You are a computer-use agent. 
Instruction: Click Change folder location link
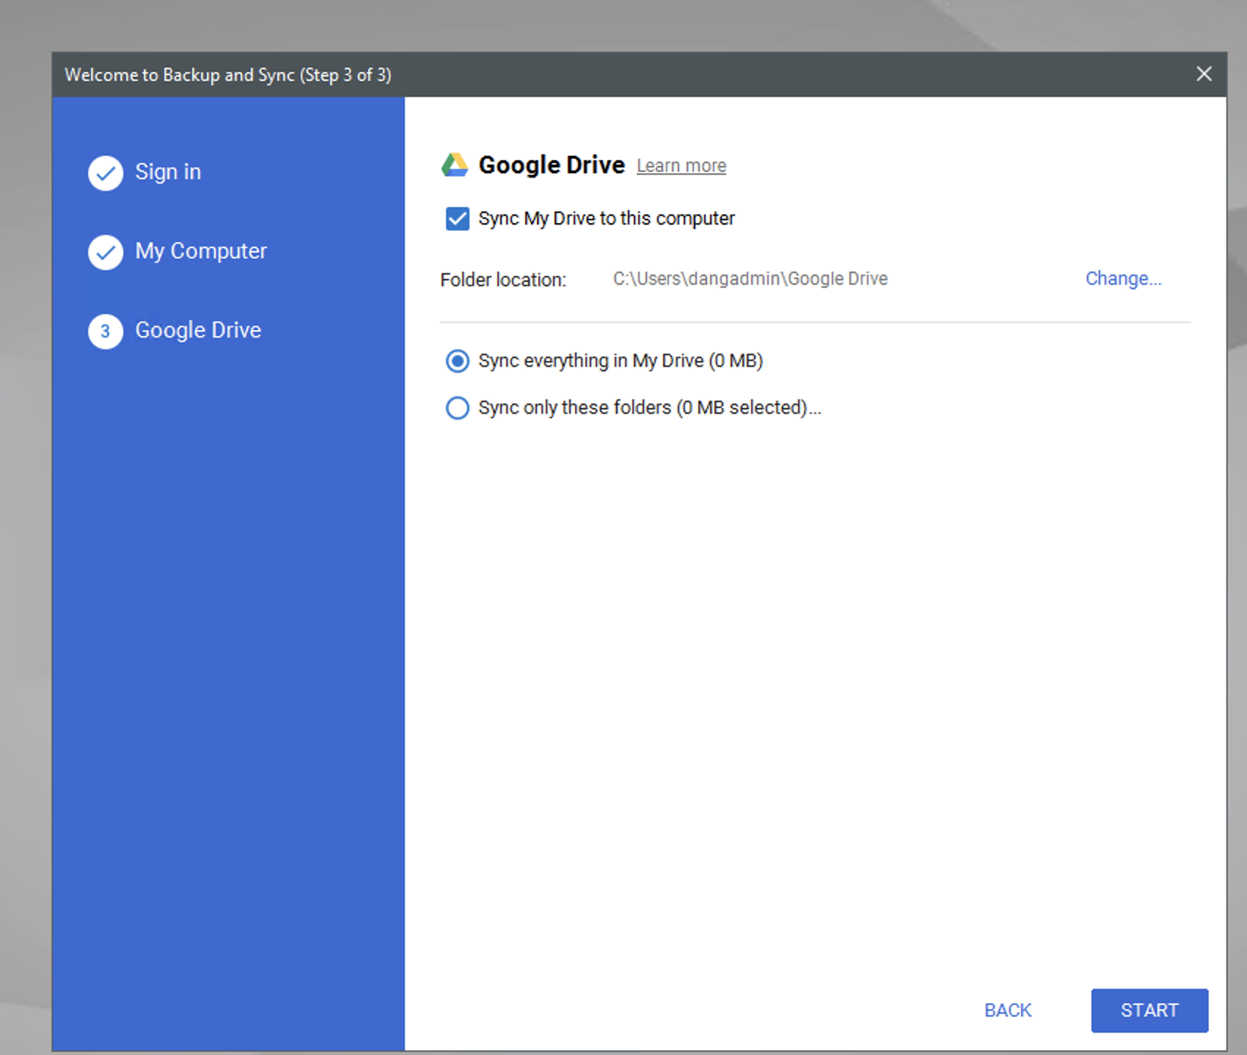[x=1123, y=279]
